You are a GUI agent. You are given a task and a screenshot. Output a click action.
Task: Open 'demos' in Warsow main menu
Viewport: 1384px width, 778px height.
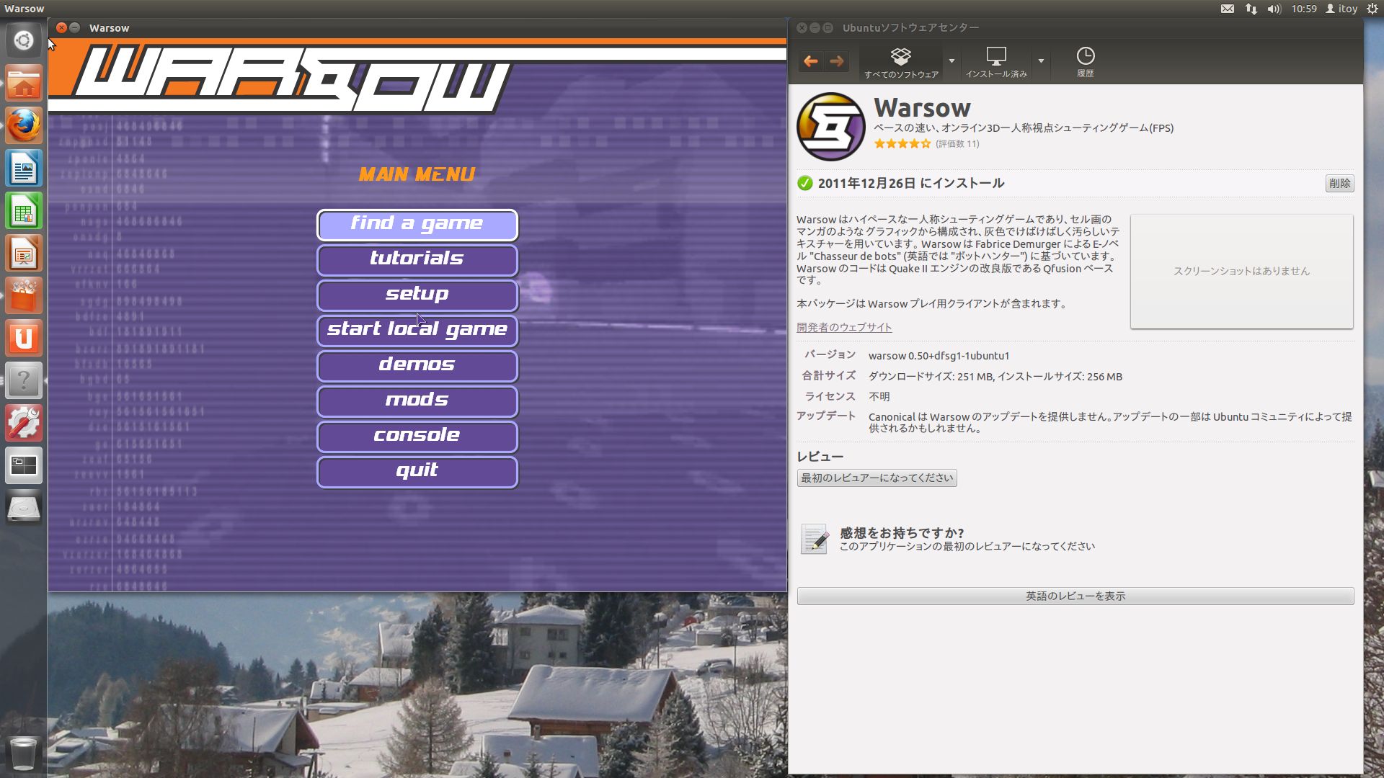tap(417, 366)
